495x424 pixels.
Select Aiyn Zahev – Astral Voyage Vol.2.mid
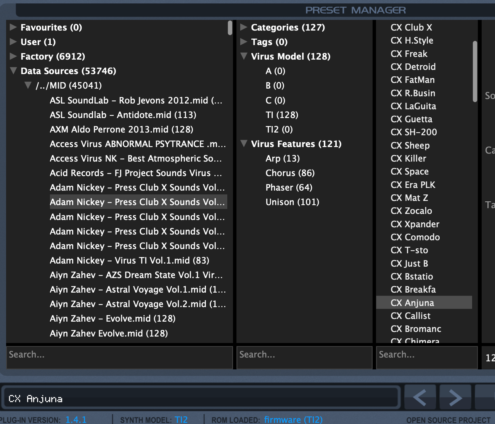[138, 304]
